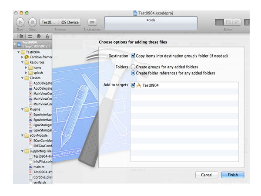Image resolution: width=261 pixels, height=196 pixels.
Task: Select Create groups for any added folders
Action: pyautogui.click(x=133, y=67)
